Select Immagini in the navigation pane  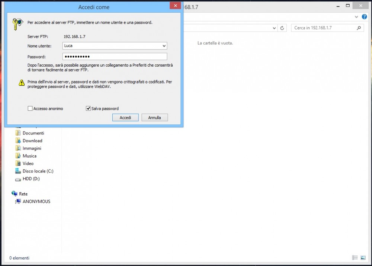(x=32, y=148)
